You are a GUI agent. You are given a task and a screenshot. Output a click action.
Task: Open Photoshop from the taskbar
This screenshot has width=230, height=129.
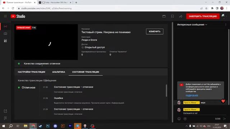pos(48,126)
